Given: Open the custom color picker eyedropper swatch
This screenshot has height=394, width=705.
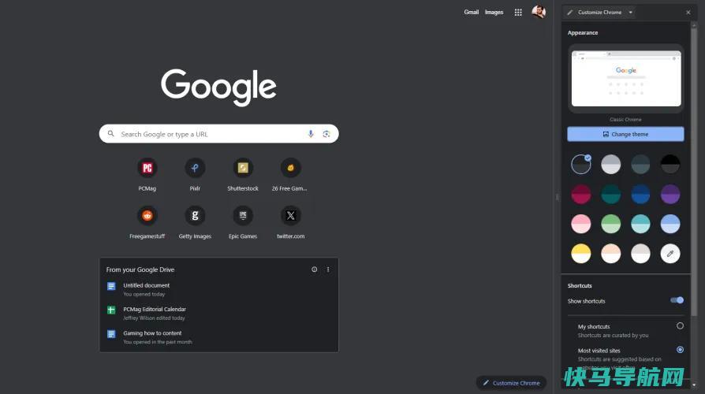Looking at the screenshot, I should [x=670, y=254].
